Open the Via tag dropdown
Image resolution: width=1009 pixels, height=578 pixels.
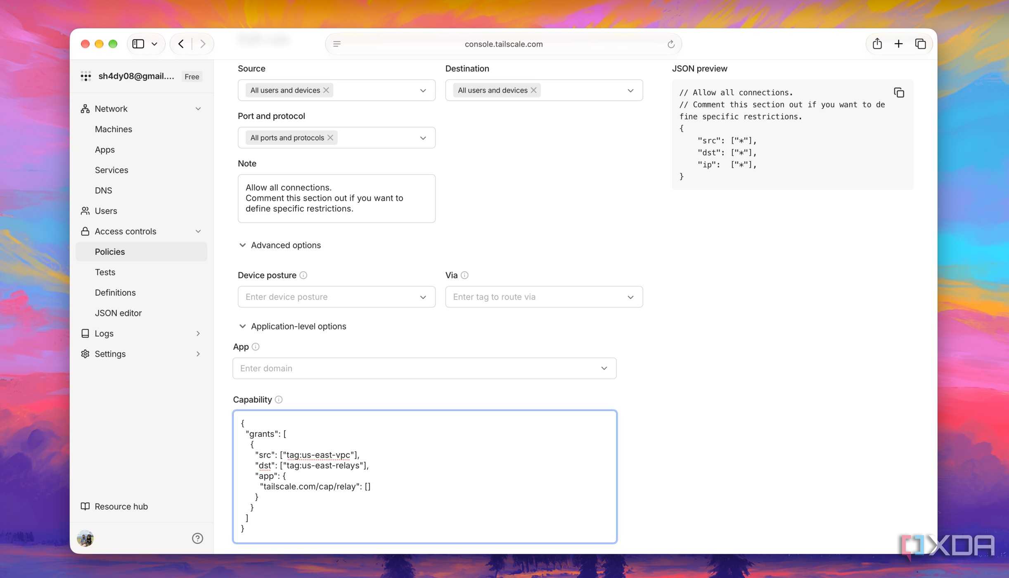point(544,297)
